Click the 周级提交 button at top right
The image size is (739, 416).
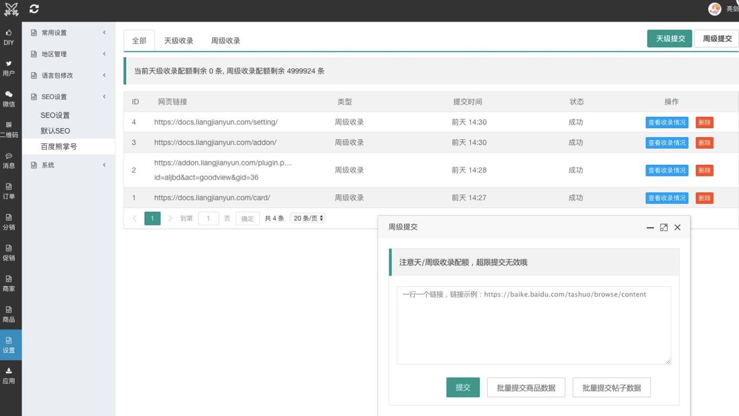click(717, 38)
